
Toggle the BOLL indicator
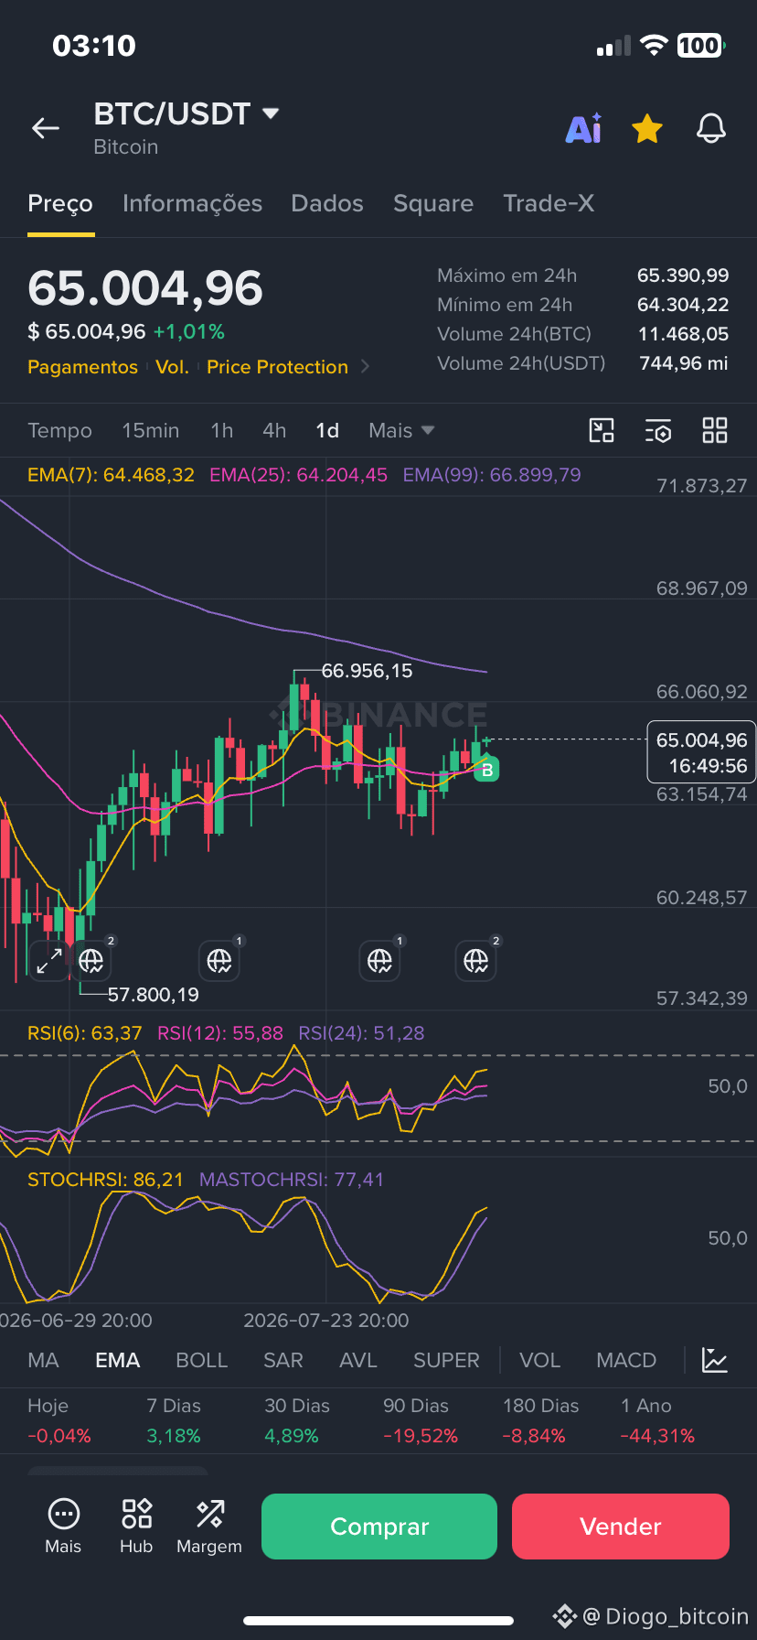point(202,1361)
